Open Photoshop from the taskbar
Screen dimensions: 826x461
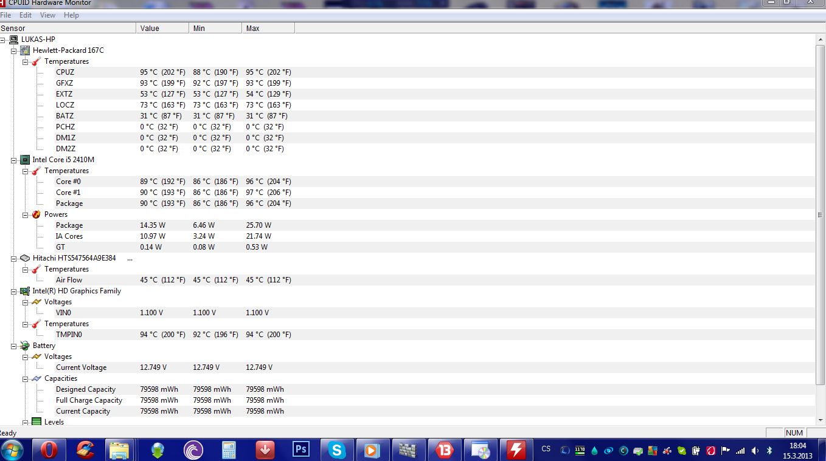[x=300, y=450]
